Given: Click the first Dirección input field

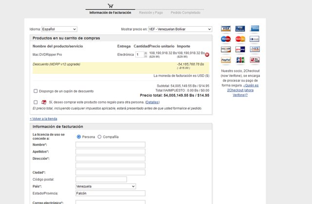Looking at the screenshot, I should tap(111, 158).
